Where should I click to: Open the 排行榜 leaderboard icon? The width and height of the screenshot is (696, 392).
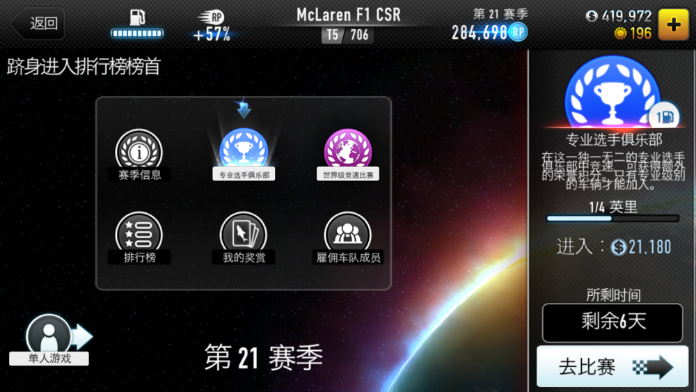click(x=139, y=238)
